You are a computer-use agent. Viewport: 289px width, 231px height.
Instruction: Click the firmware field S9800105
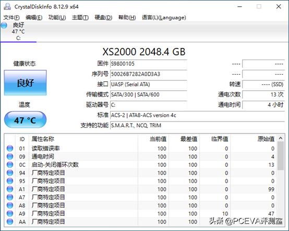pos(148,64)
